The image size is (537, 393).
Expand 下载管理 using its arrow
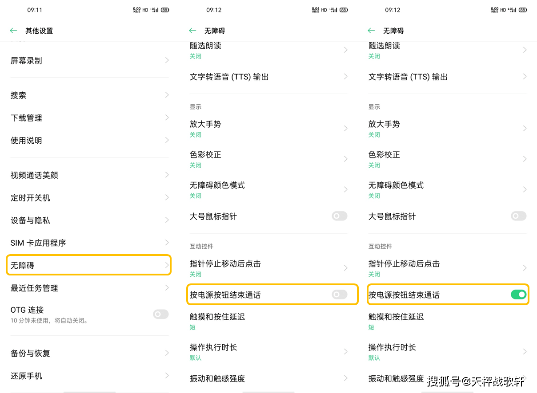(x=167, y=118)
